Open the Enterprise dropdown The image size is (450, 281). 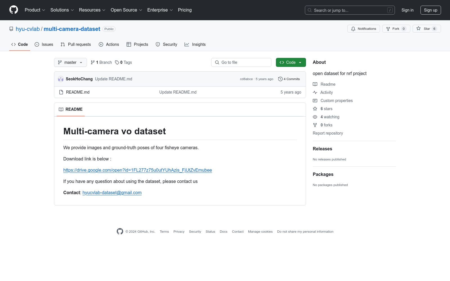(x=160, y=10)
